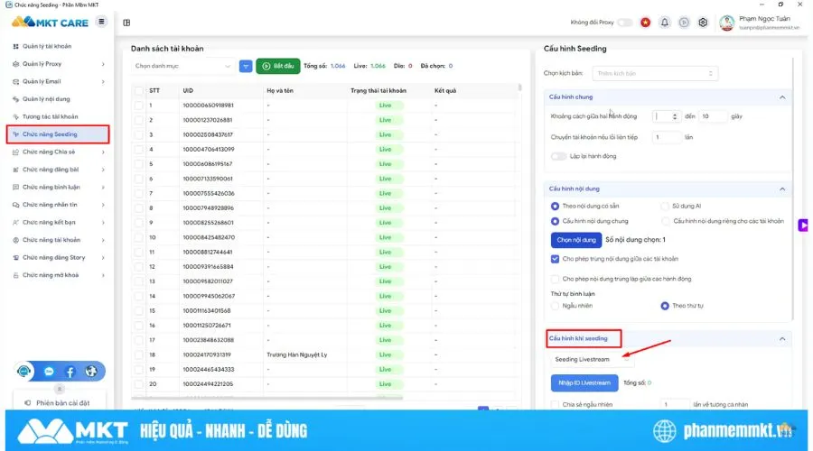
Task: Open the messenger chat icon
Action: (49, 372)
